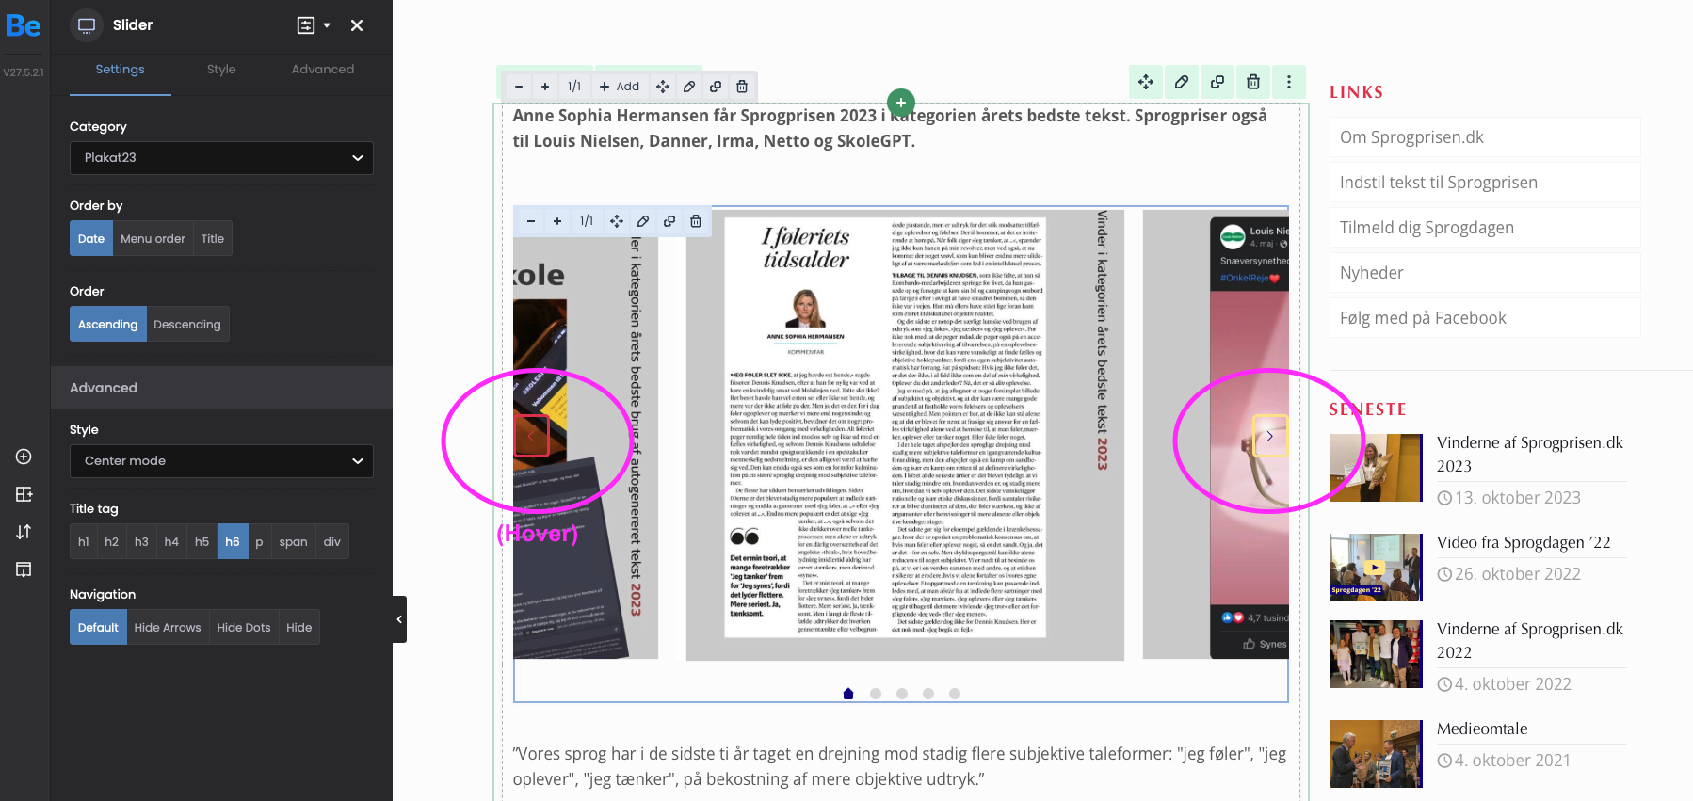
Task: Close the Slider settings panel
Action: (x=357, y=25)
